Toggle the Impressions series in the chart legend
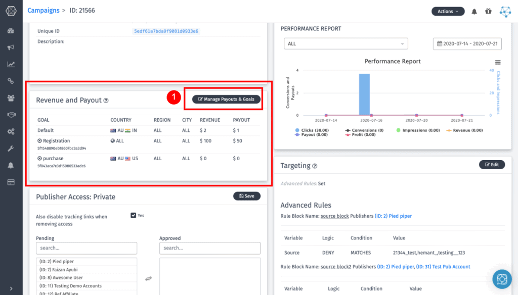Screen dimensions: 518x295 (417, 130)
